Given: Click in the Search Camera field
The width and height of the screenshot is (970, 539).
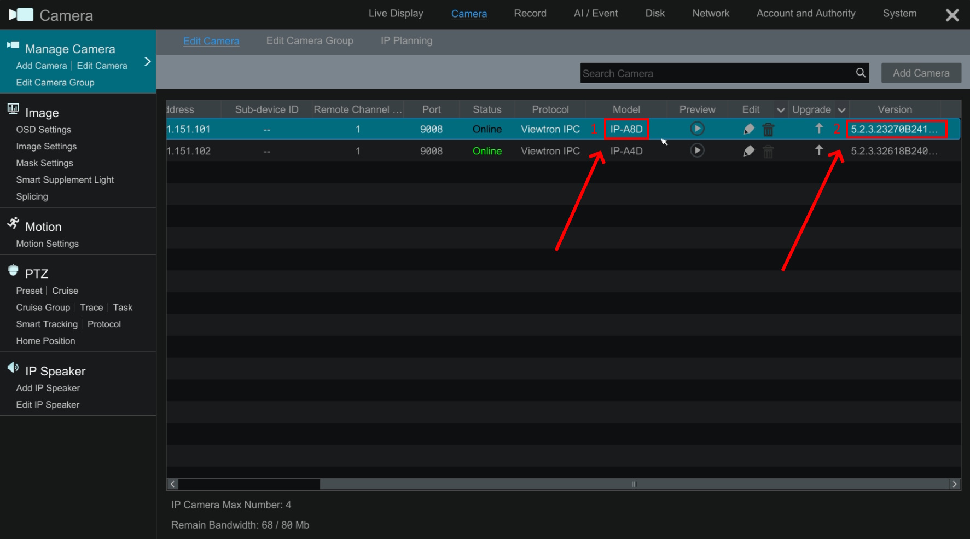Looking at the screenshot, I should click(x=717, y=73).
